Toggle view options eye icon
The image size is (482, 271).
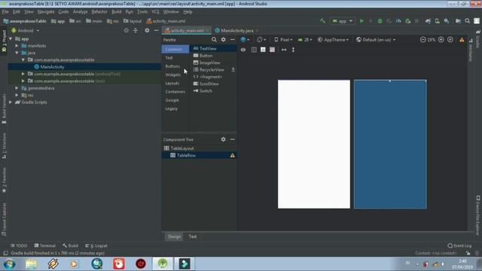pyautogui.click(x=243, y=50)
